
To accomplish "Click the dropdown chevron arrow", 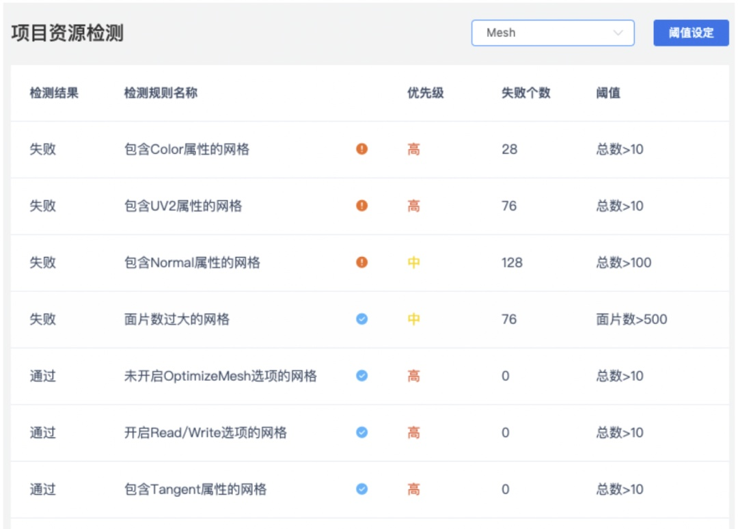I will [x=618, y=33].
